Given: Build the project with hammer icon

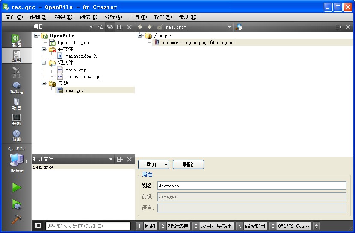Looking at the screenshot, I should pos(17,219).
